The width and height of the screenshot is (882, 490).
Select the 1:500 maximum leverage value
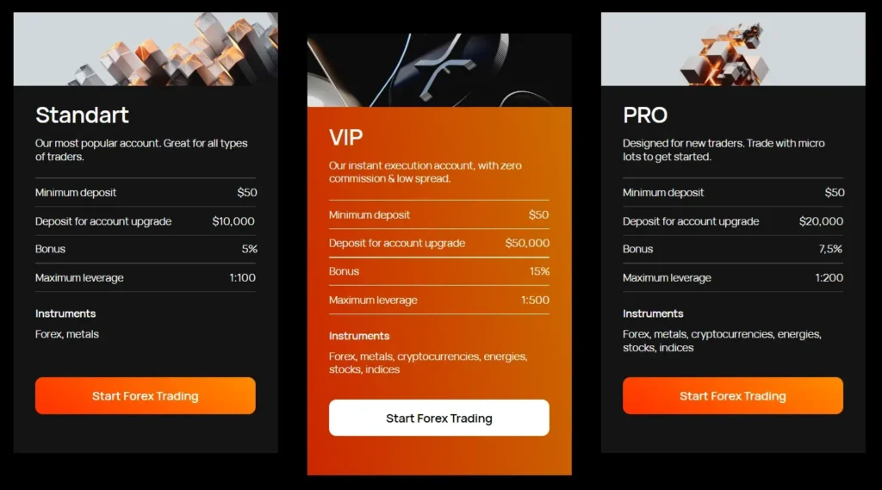pos(535,300)
